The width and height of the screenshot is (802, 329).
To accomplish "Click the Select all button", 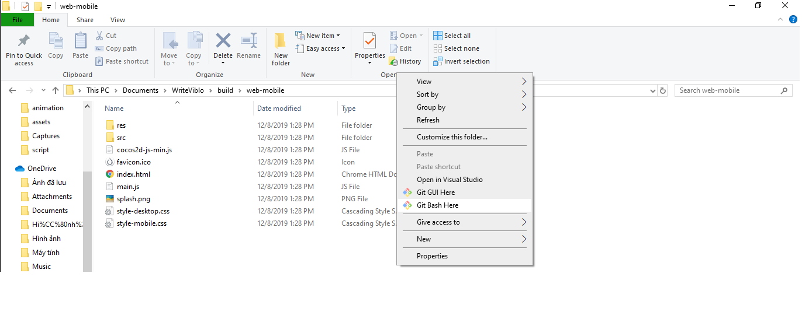I will point(452,36).
